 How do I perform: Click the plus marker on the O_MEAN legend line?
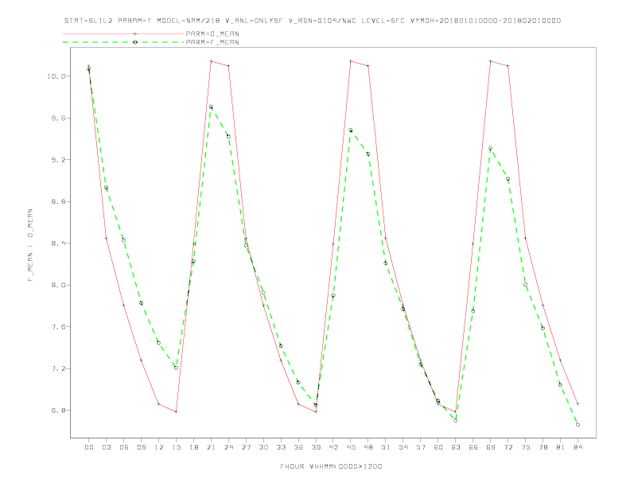pyautogui.click(x=135, y=33)
